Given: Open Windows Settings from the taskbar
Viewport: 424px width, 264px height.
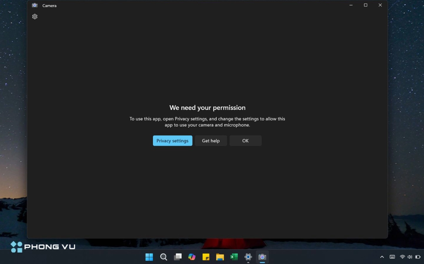Looking at the screenshot, I should click(248, 257).
